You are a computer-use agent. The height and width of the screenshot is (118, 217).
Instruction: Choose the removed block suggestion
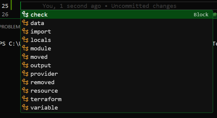(116, 82)
